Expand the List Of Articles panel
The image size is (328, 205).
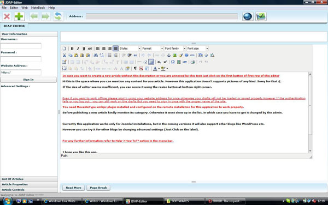click(x=29, y=179)
